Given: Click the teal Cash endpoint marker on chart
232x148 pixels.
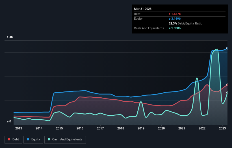Looking at the screenshot, I should click(x=227, y=93).
